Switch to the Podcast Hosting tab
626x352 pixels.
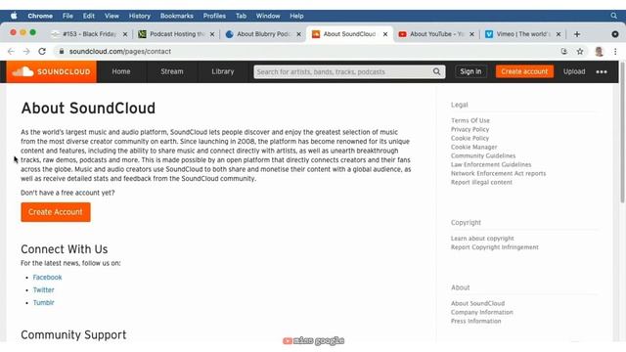176,34
